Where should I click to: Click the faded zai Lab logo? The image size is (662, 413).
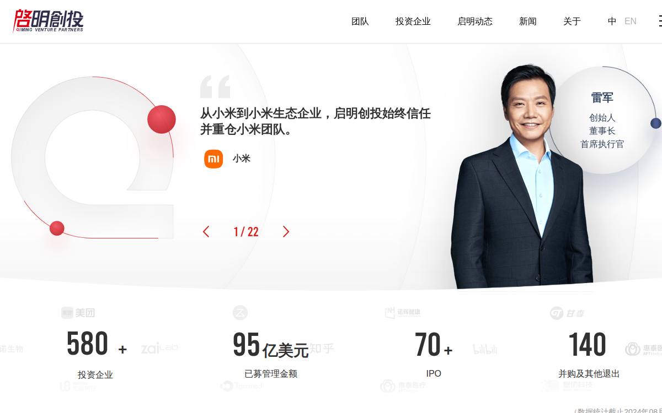coord(159,348)
